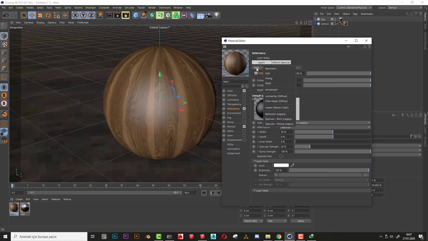Select the Spline Pen tool

pyautogui.click(x=144, y=15)
